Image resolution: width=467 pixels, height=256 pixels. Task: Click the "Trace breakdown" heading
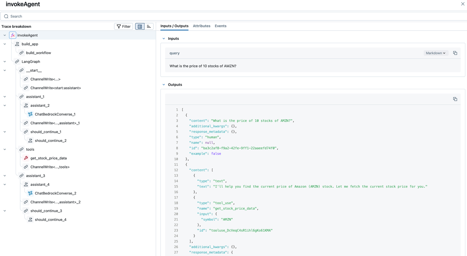tap(16, 26)
